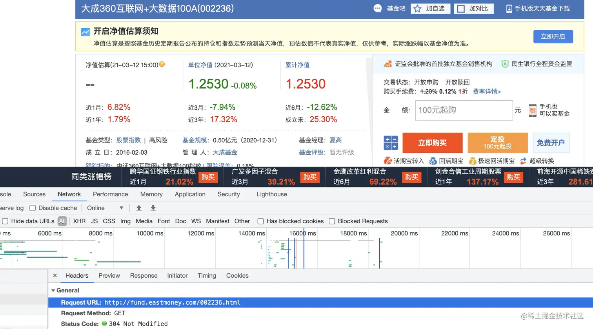Filter requests by Doc
Screen dimensions: 593x329
pos(180,221)
